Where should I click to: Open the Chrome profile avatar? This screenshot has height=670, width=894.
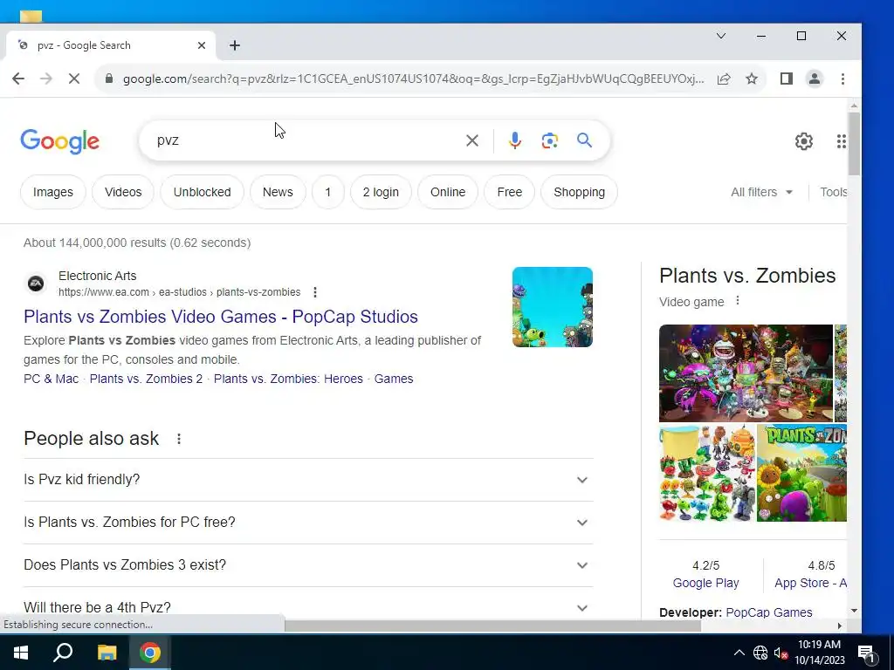pyautogui.click(x=815, y=79)
